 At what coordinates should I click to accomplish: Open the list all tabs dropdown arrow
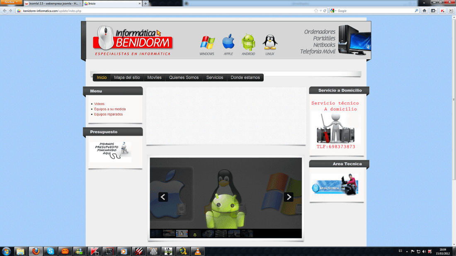(424, 3)
